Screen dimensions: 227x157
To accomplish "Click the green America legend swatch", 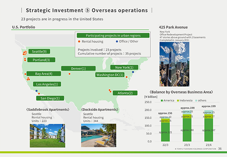I will coord(162,100).
